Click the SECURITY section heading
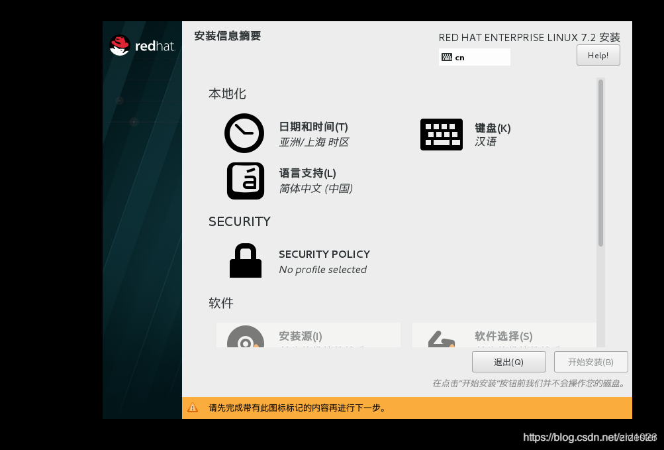 point(239,221)
